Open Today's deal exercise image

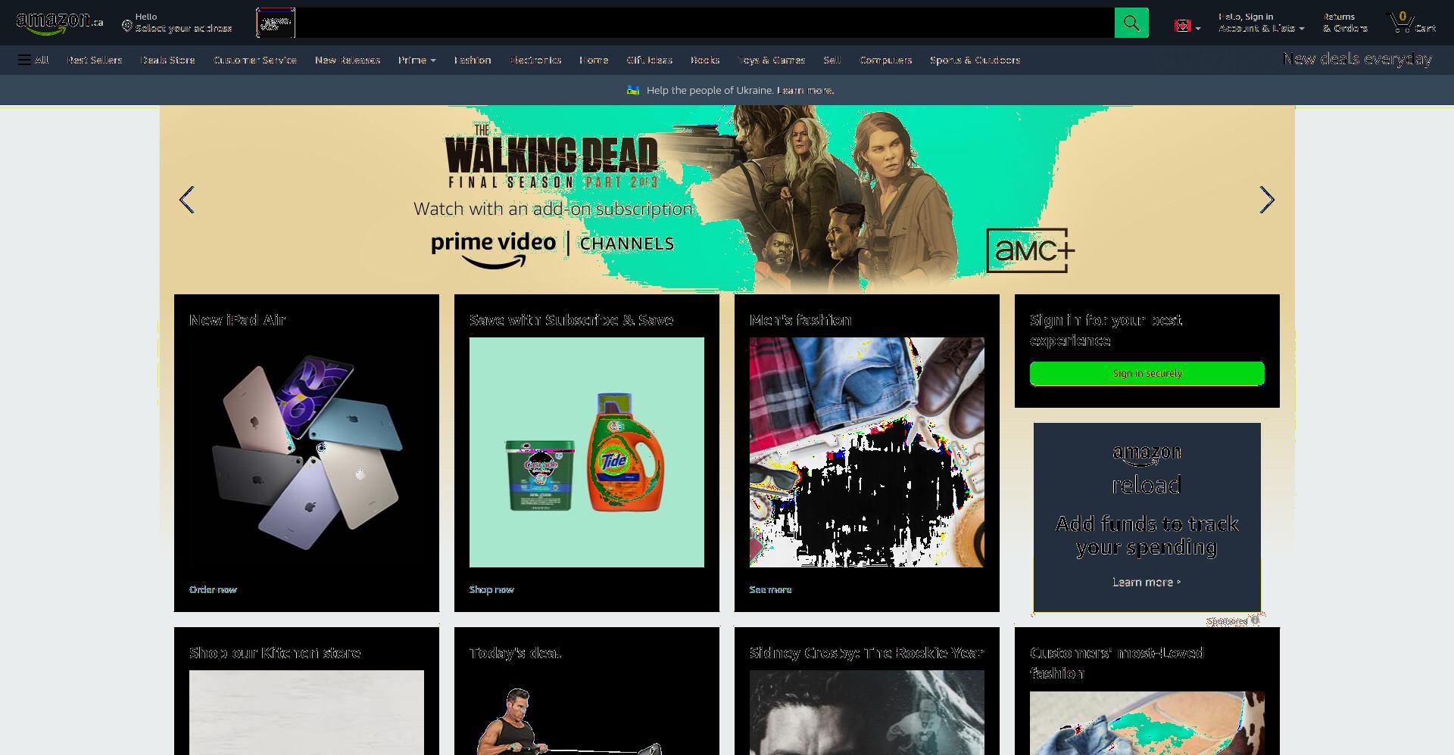click(587, 713)
